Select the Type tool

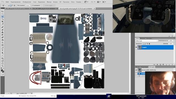click(x=2, y=50)
